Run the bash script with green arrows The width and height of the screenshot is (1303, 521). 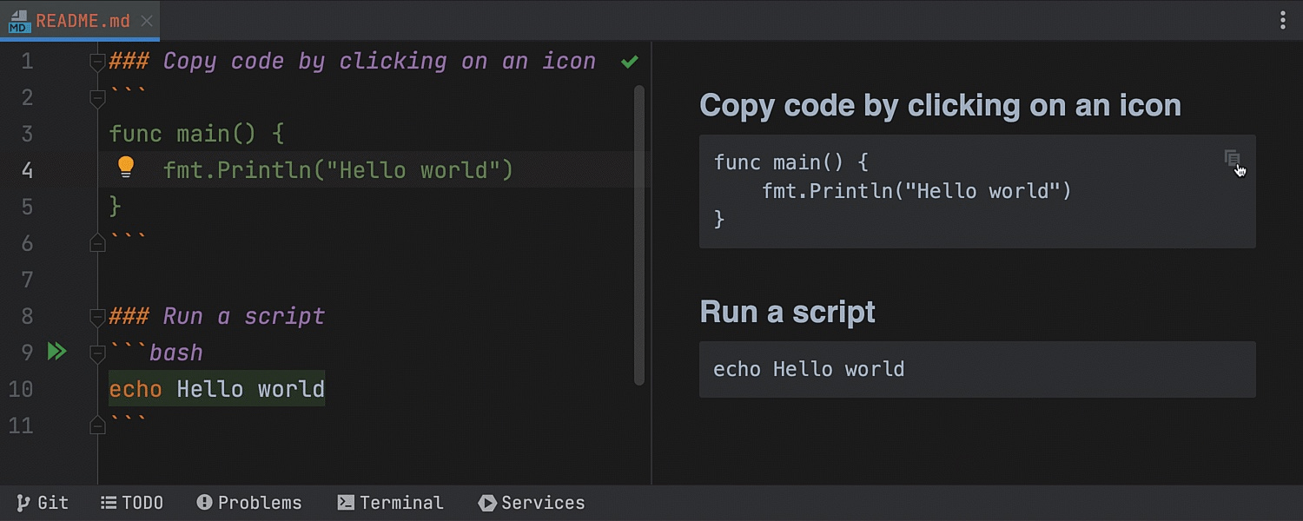(56, 352)
